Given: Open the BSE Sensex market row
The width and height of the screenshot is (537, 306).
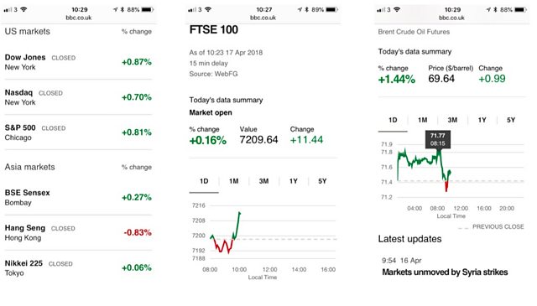Looking at the screenshot, I should click(78, 198).
